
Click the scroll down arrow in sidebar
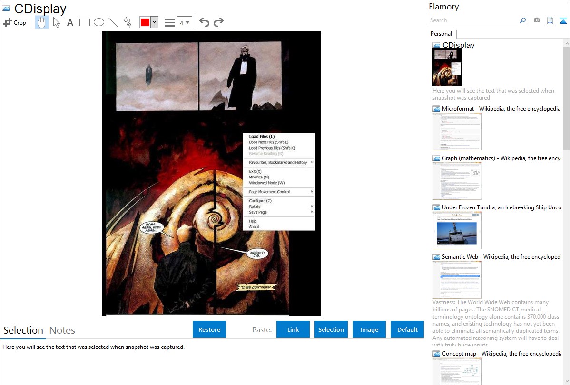(x=566, y=381)
